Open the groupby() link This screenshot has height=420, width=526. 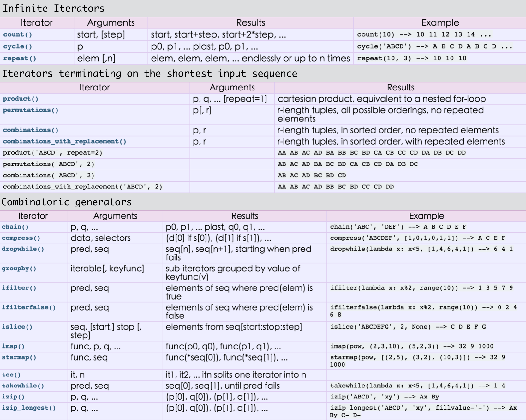point(19,269)
